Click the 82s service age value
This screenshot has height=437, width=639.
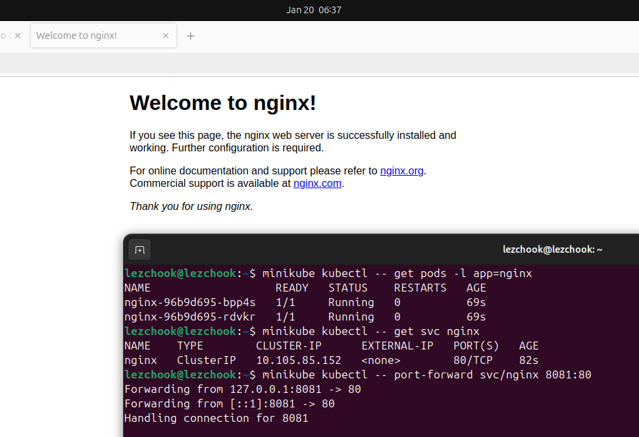click(x=528, y=361)
